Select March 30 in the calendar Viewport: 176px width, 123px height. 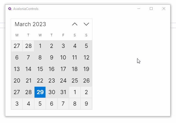pos(52,92)
